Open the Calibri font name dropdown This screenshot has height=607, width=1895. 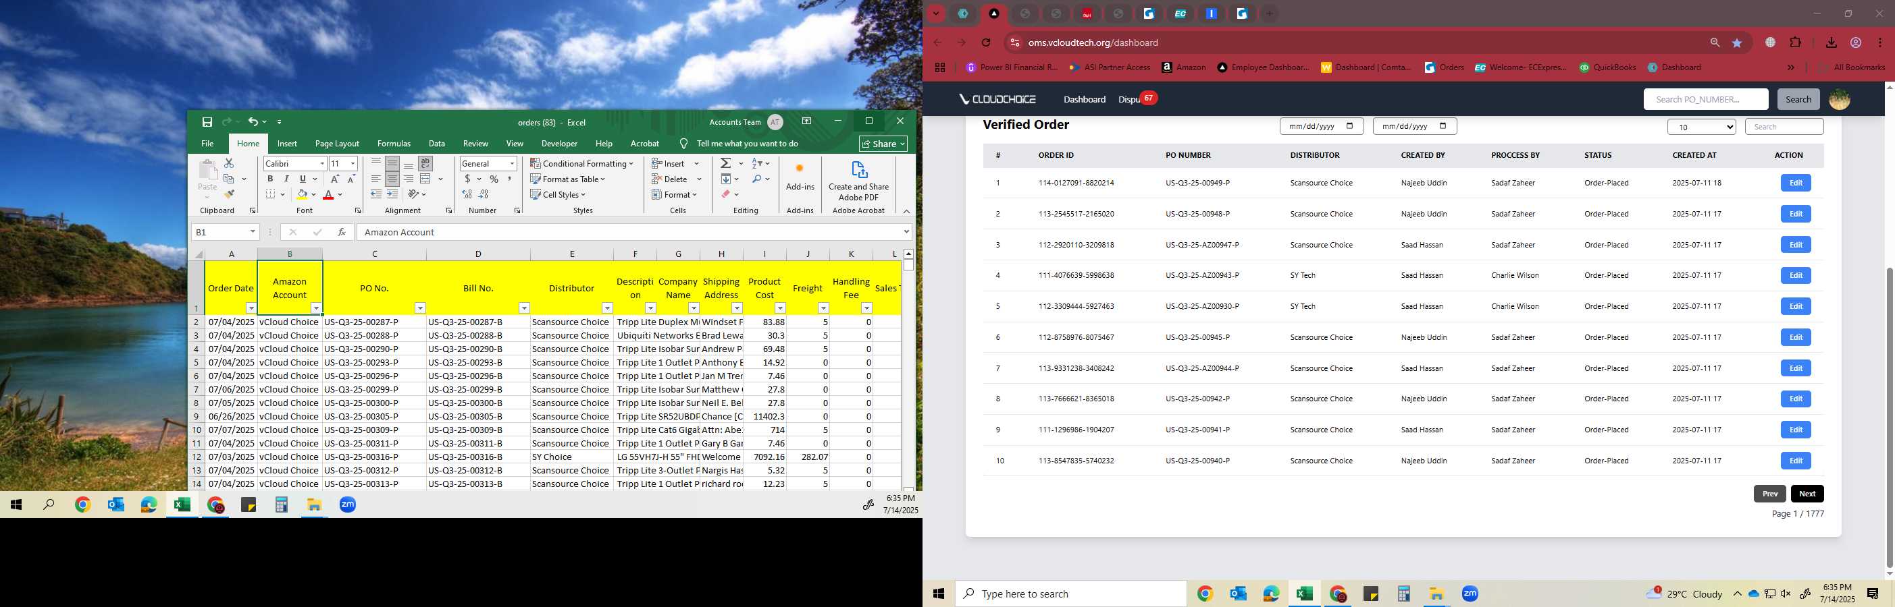click(321, 163)
